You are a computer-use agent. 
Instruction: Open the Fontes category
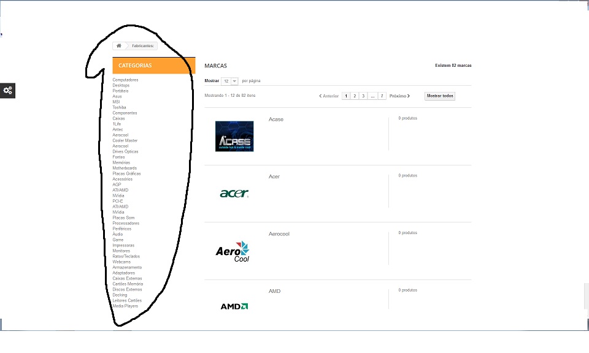coord(118,157)
